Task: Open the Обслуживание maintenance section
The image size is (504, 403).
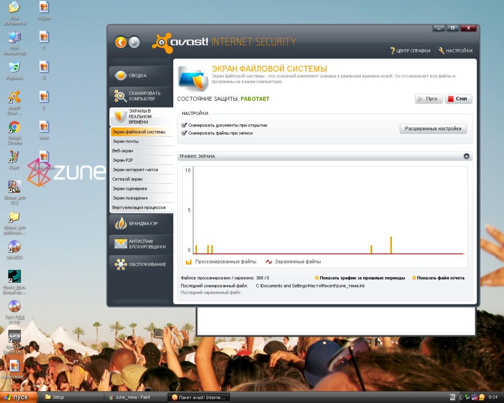Action: coord(141,264)
